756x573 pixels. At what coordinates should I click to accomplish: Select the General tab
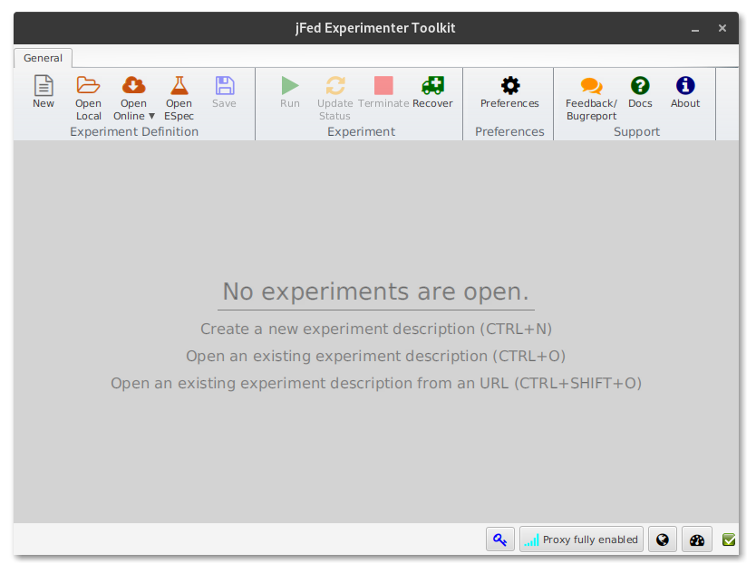click(43, 58)
